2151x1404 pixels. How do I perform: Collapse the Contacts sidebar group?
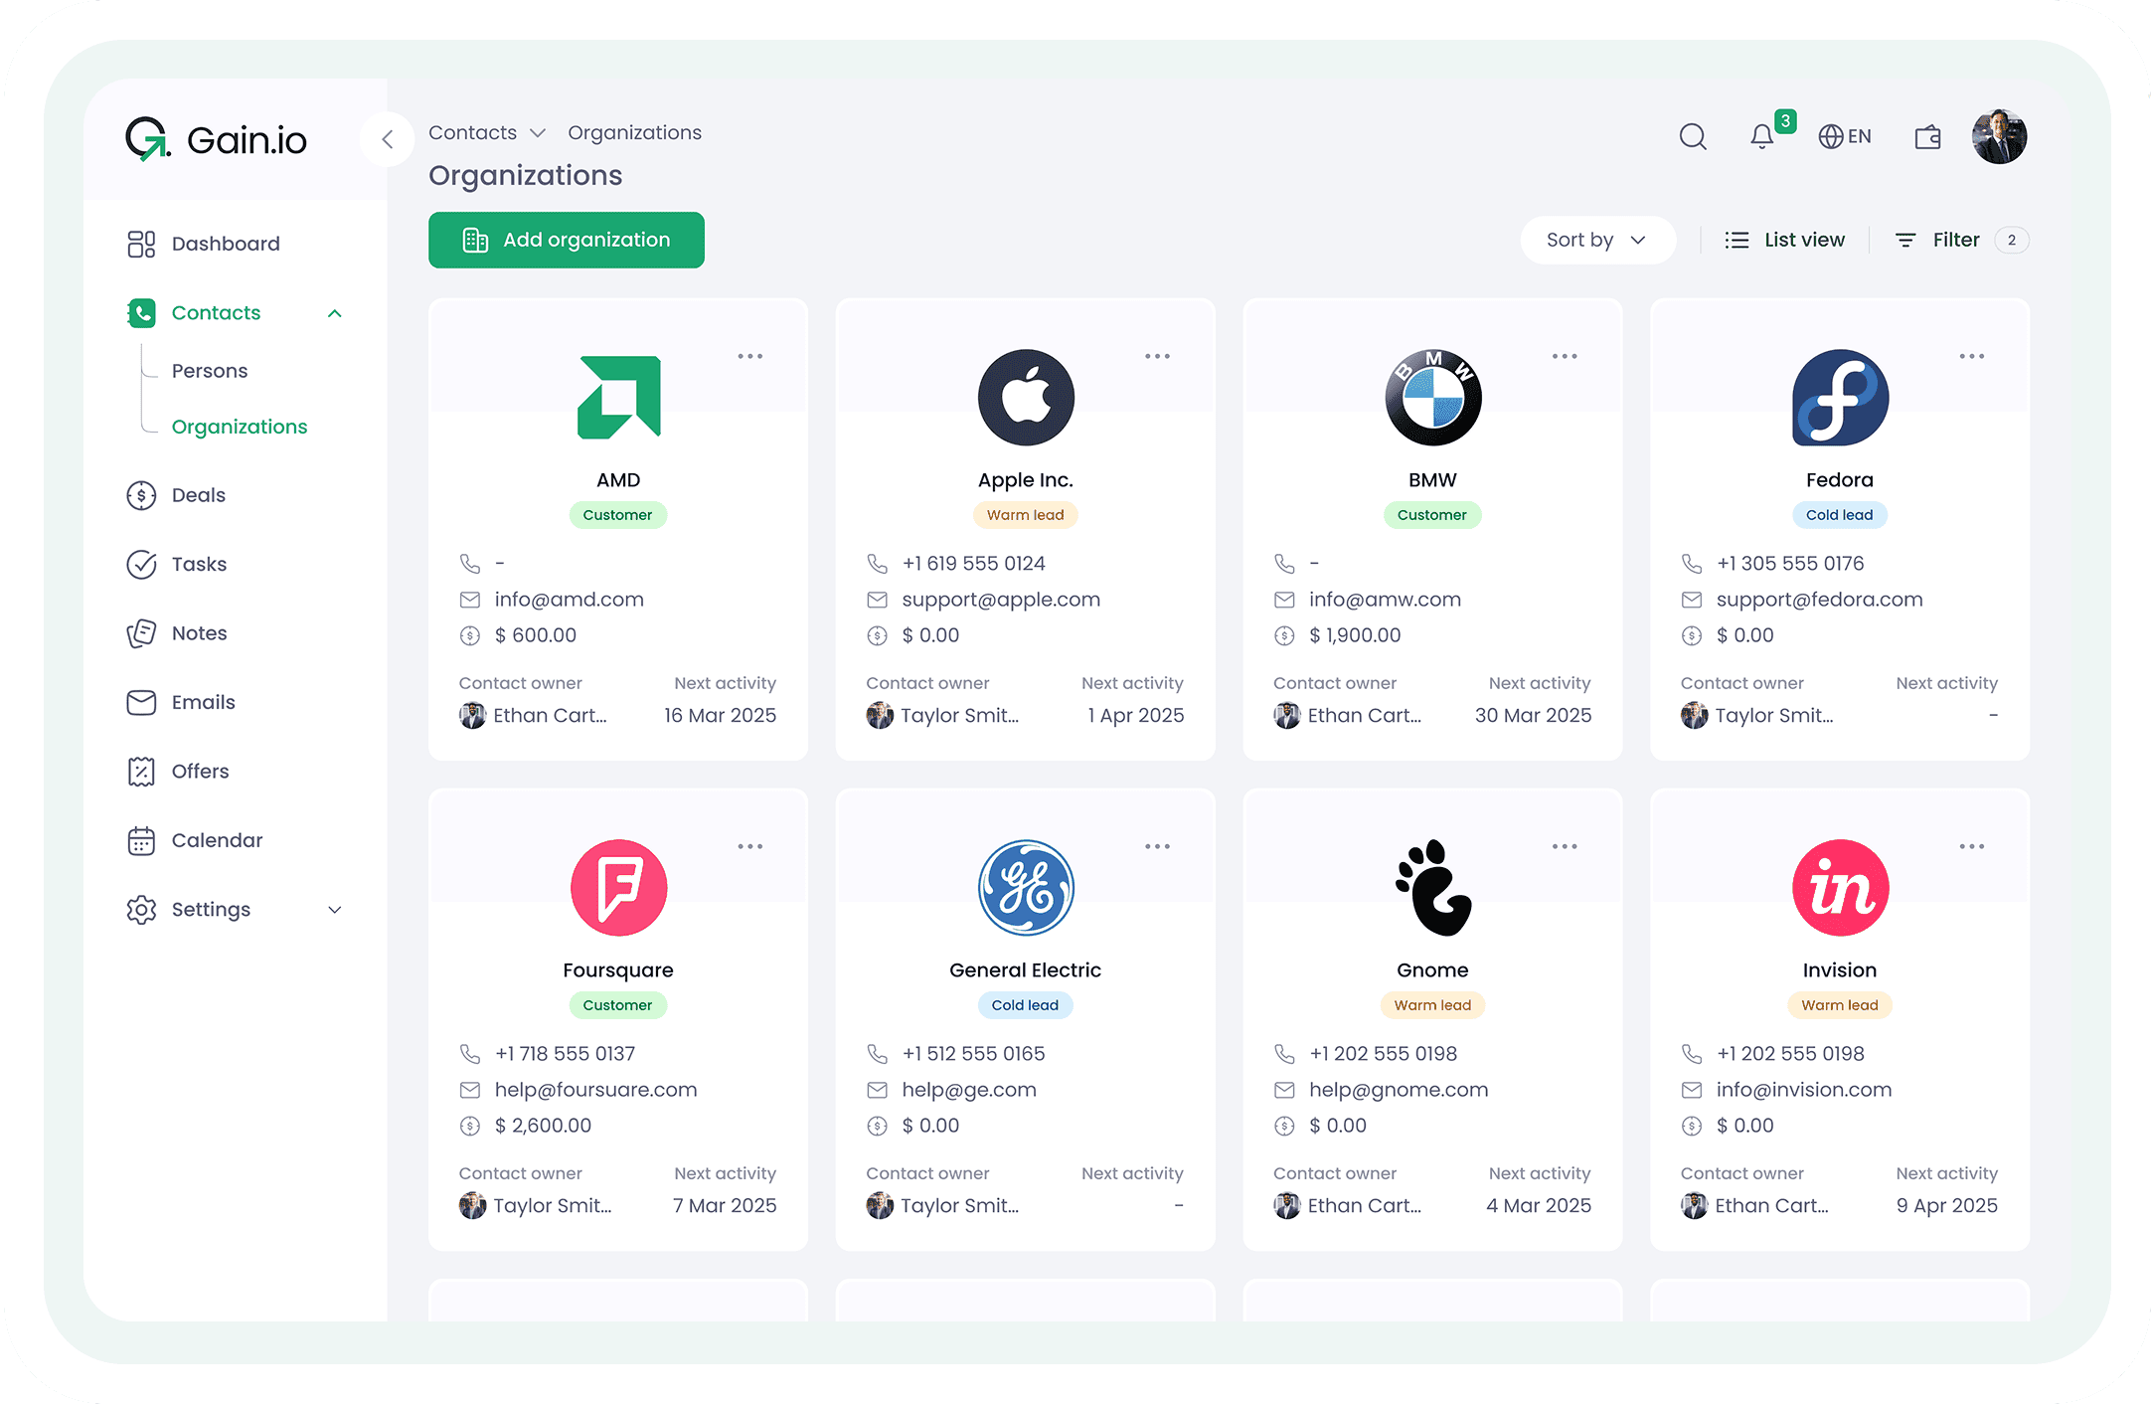[x=335, y=312]
